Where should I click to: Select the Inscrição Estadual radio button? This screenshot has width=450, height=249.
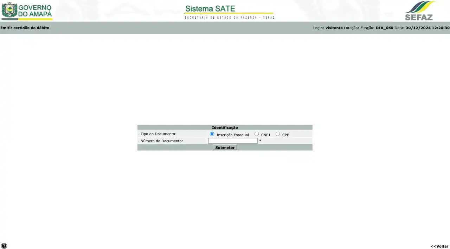(x=212, y=134)
